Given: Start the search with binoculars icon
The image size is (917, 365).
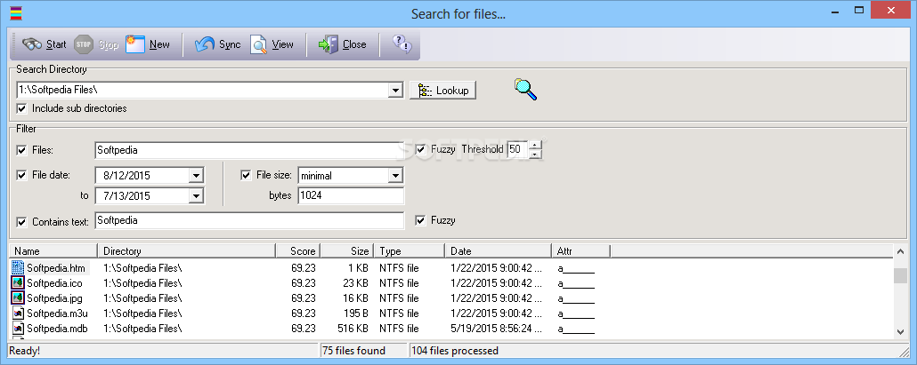Looking at the screenshot, I should click(31, 44).
